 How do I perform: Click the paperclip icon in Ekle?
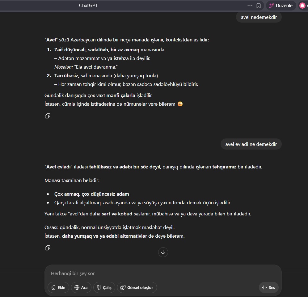(x=53, y=287)
